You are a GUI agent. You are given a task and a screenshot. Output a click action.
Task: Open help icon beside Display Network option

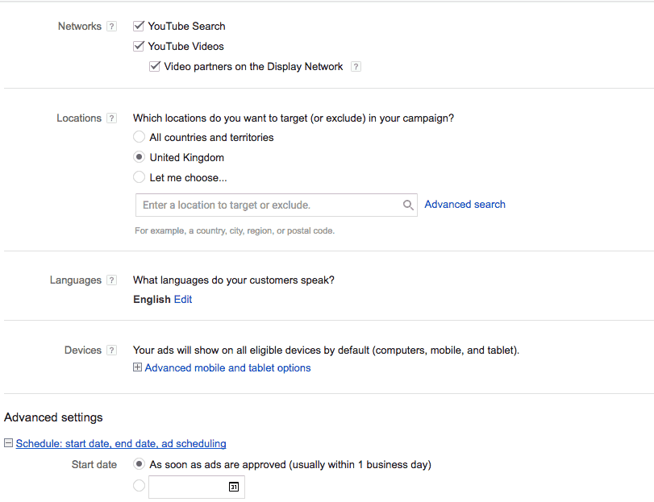point(356,67)
